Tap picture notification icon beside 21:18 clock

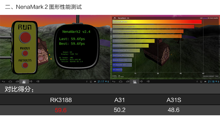pos(201,81)
